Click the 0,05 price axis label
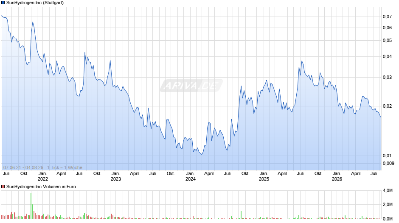 (387, 40)
